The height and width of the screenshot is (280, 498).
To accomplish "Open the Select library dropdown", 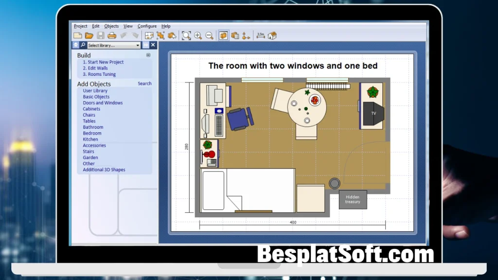I will (114, 45).
